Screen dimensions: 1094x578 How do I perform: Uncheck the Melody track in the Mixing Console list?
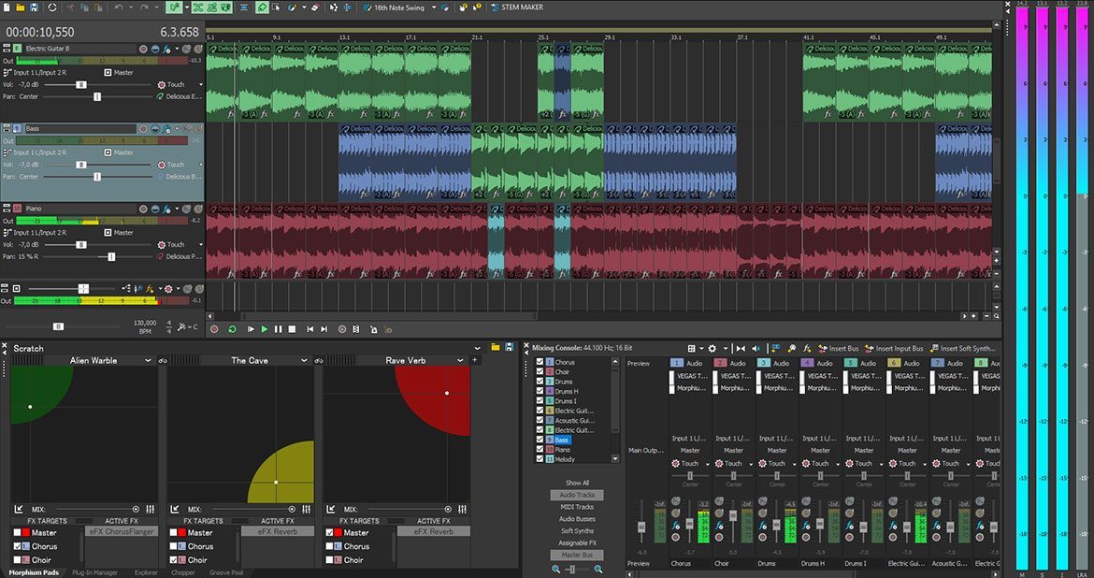tap(540, 458)
